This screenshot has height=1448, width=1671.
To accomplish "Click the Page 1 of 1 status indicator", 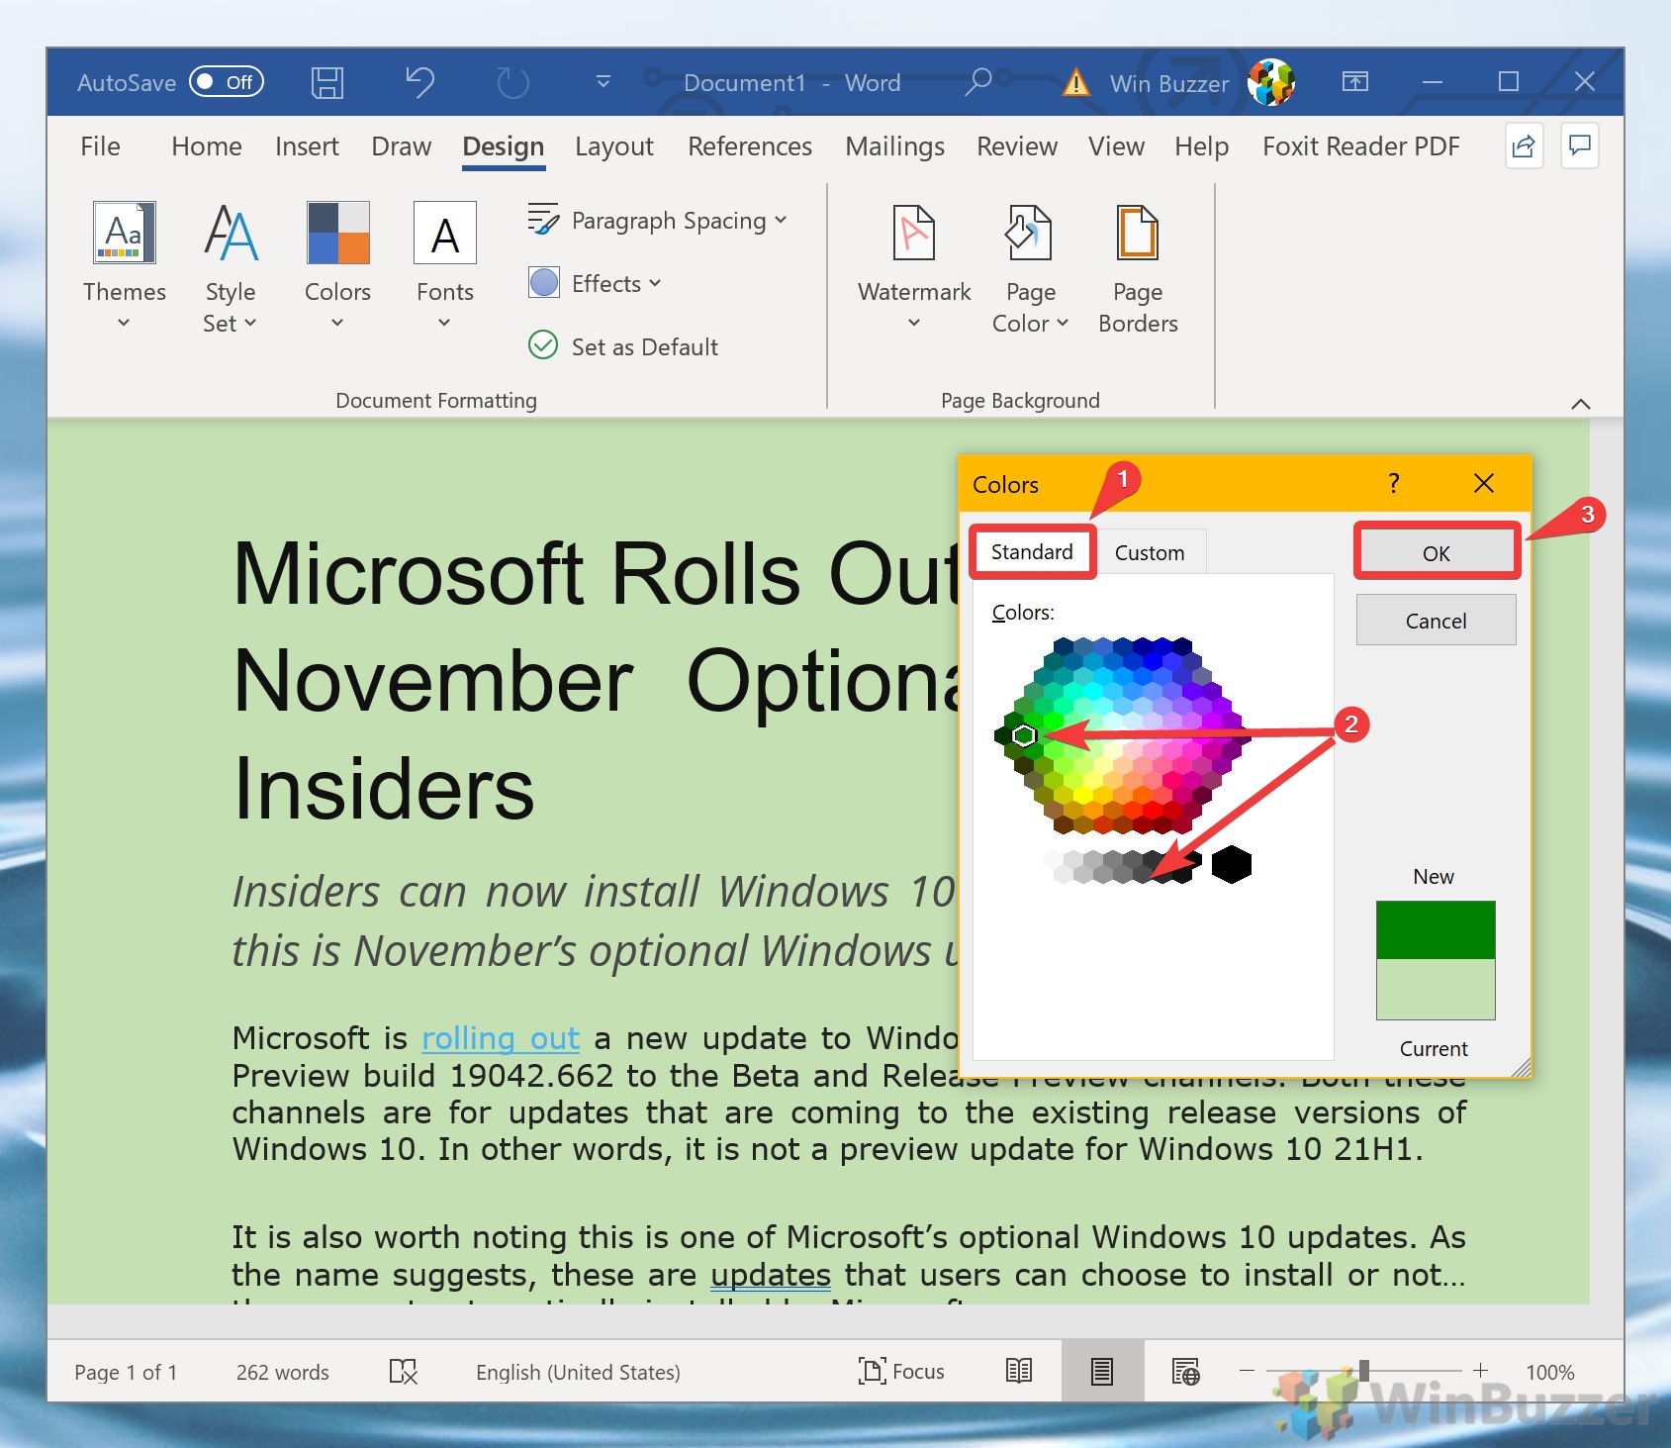I will tap(126, 1372).
